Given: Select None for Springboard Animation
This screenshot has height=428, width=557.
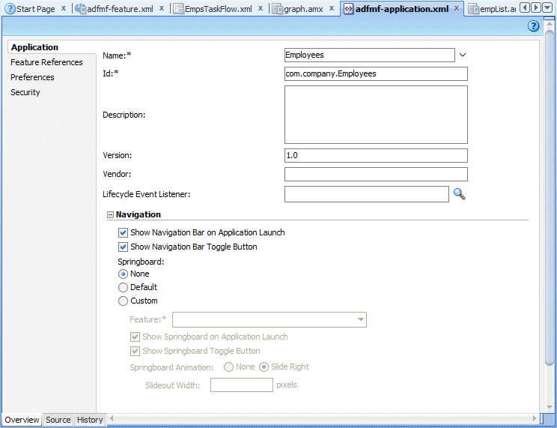Looking at the screenshot, I should pos(228,367).
